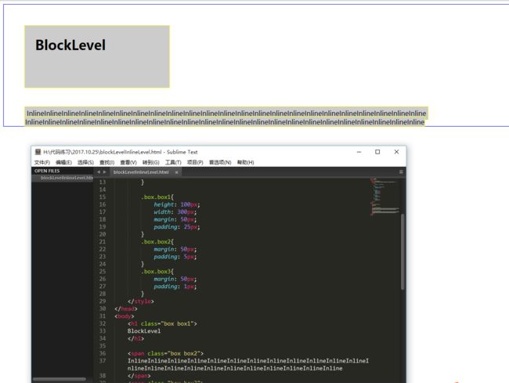Open the 选择(S) menu

click(85, 162)
